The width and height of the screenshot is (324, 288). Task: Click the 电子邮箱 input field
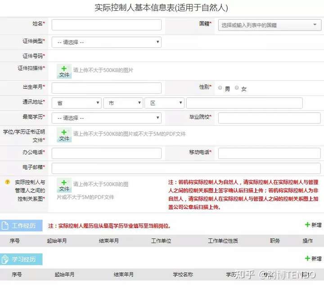click(x=186, y=168)
